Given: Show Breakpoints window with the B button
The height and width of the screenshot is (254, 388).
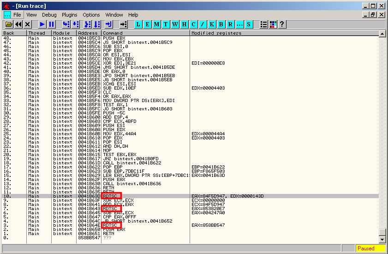Looking at the screenshot, I should point(221,24).
